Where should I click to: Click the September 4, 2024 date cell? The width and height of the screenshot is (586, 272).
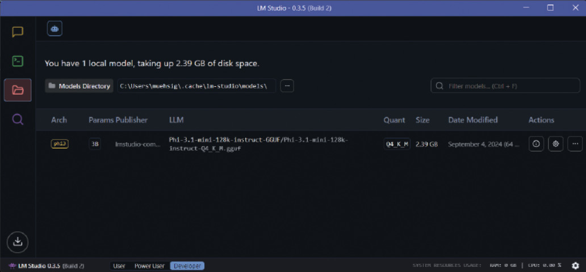[x=484, y=144]
